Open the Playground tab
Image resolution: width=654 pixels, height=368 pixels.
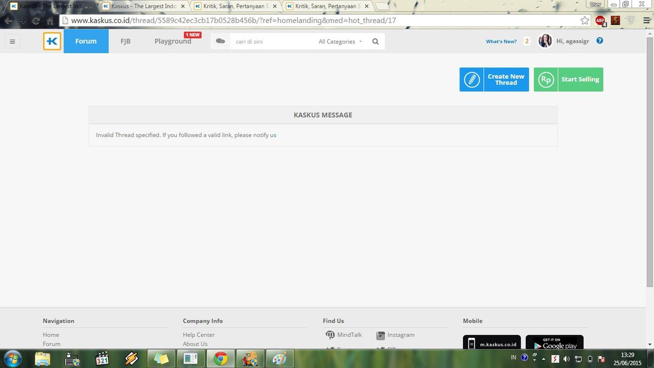(x=173, y=41)
